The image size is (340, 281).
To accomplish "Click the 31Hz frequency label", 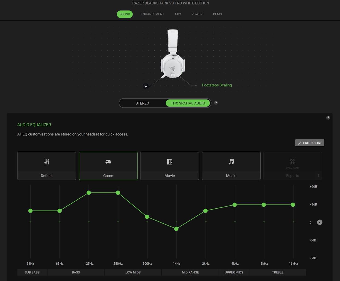I will point(30,264).
